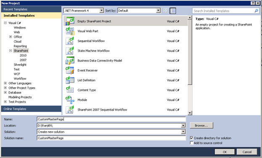Select the 2007 node under SharePoint
The height and width of the screenshot is (158, 262).
coord(23,60)
